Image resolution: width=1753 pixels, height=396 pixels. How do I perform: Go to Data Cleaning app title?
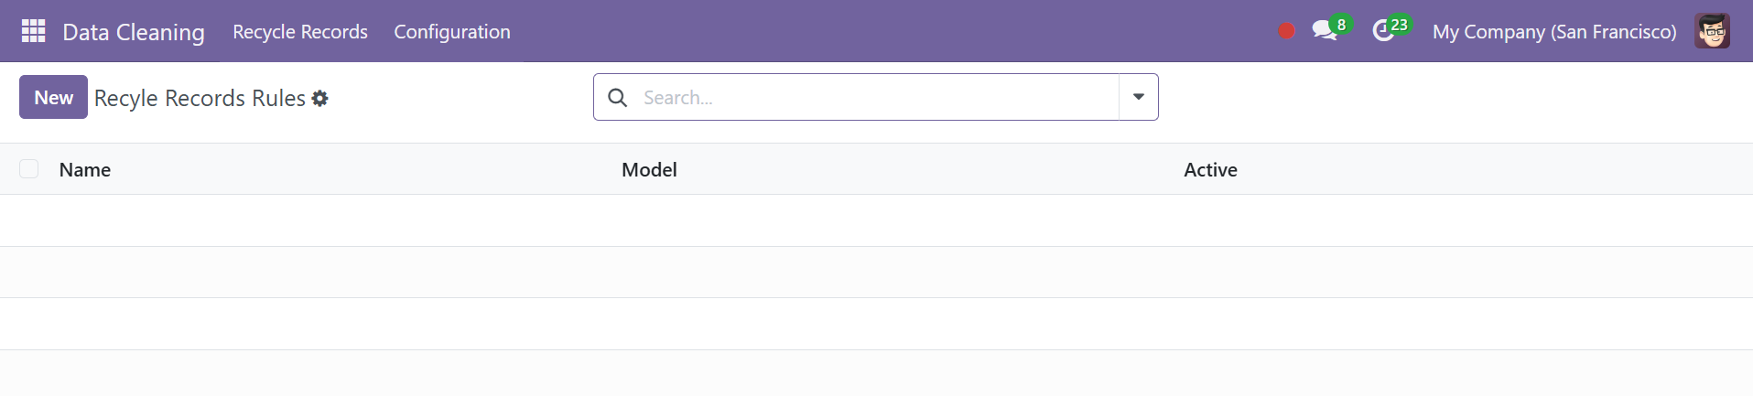pos(134,32)
